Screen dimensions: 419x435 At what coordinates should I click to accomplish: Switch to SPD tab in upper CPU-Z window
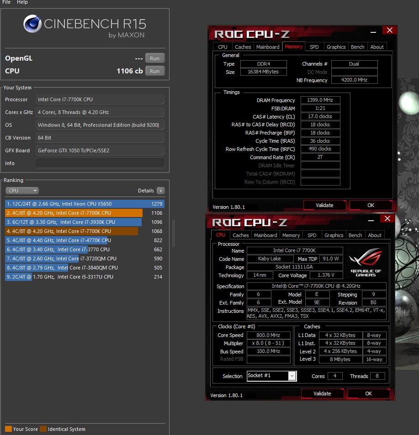click(x=314, y=47)
